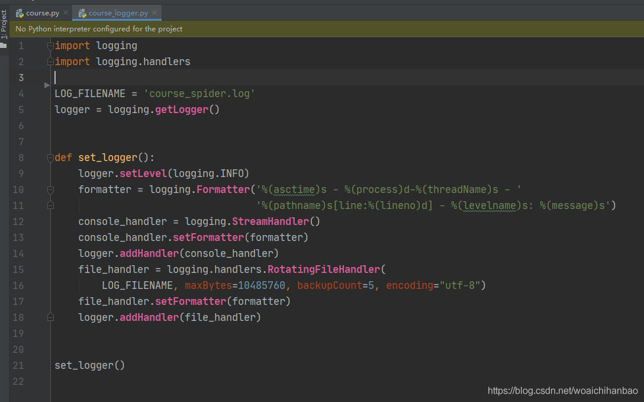Close the course.py tab
Image resolution: width=644 pixels, height=402 pixels.
point(66,13)
